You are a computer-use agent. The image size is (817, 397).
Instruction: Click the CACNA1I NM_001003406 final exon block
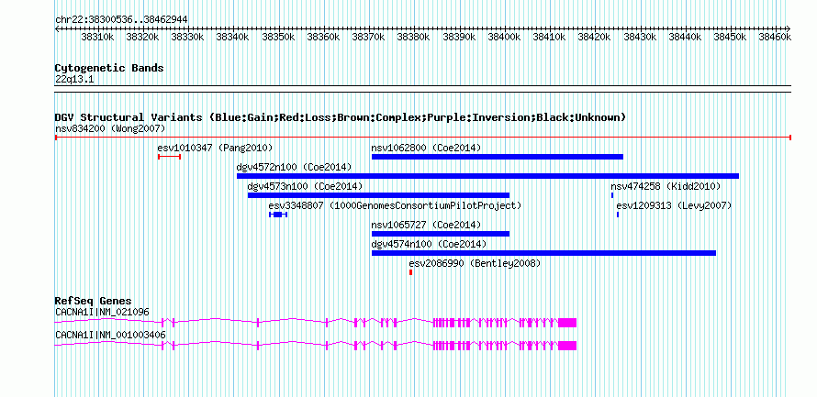pos(567,345)
